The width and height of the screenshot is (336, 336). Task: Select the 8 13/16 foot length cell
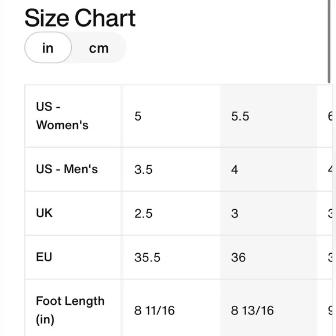click(x=268, y=309)
